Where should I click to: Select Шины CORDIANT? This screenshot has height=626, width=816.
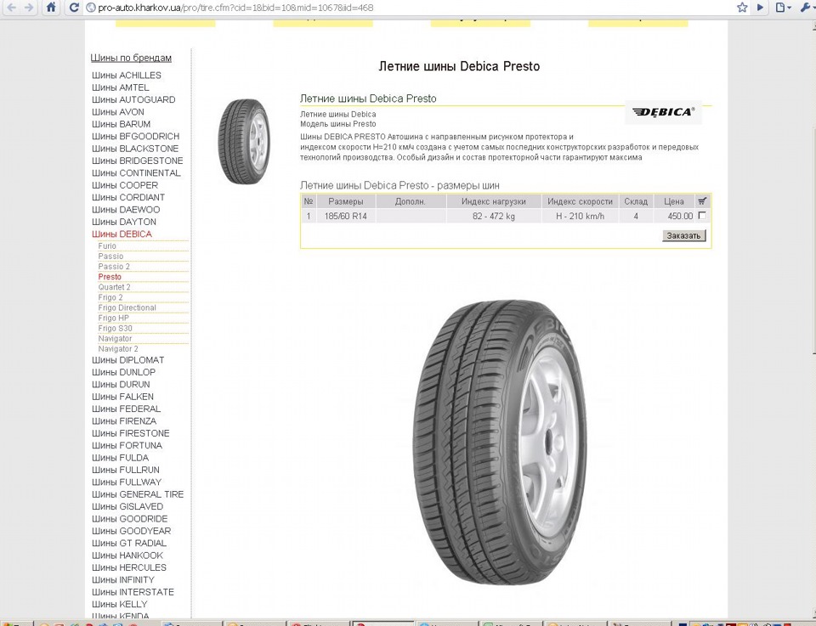click(x=128, y=197)
